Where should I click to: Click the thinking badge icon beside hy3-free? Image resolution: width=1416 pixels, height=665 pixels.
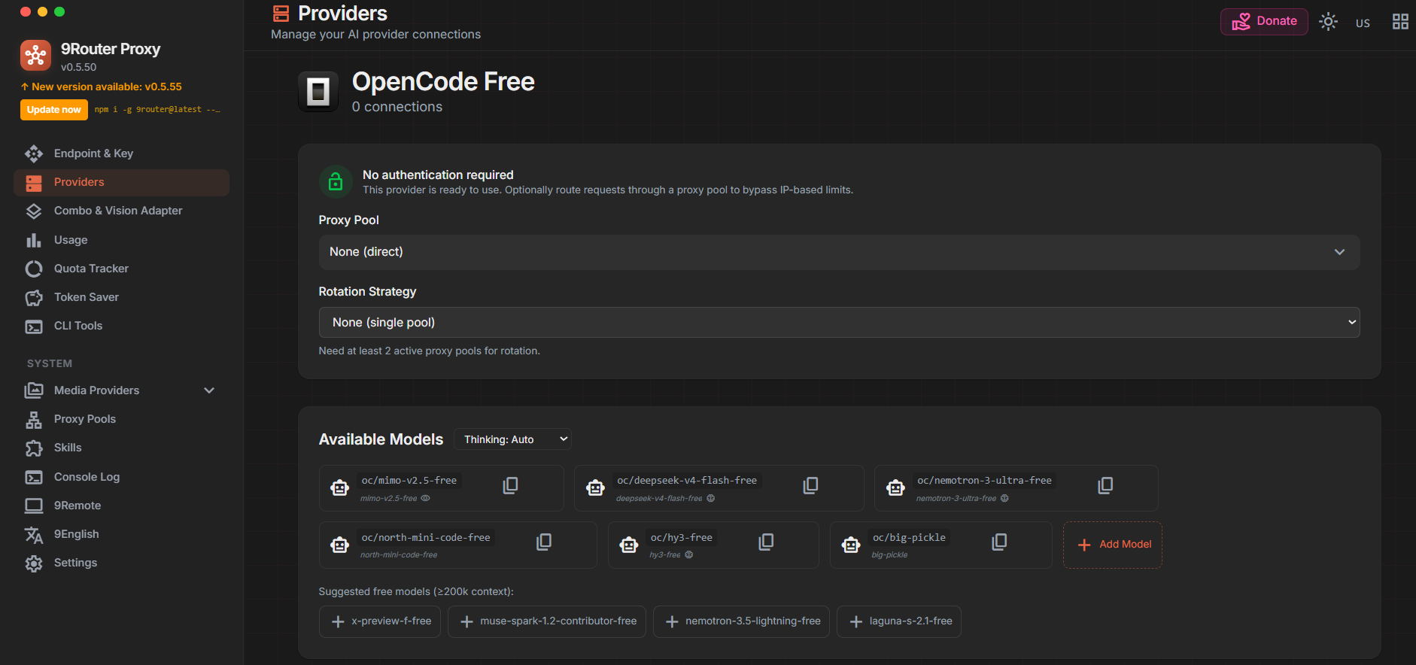point(689,555)
